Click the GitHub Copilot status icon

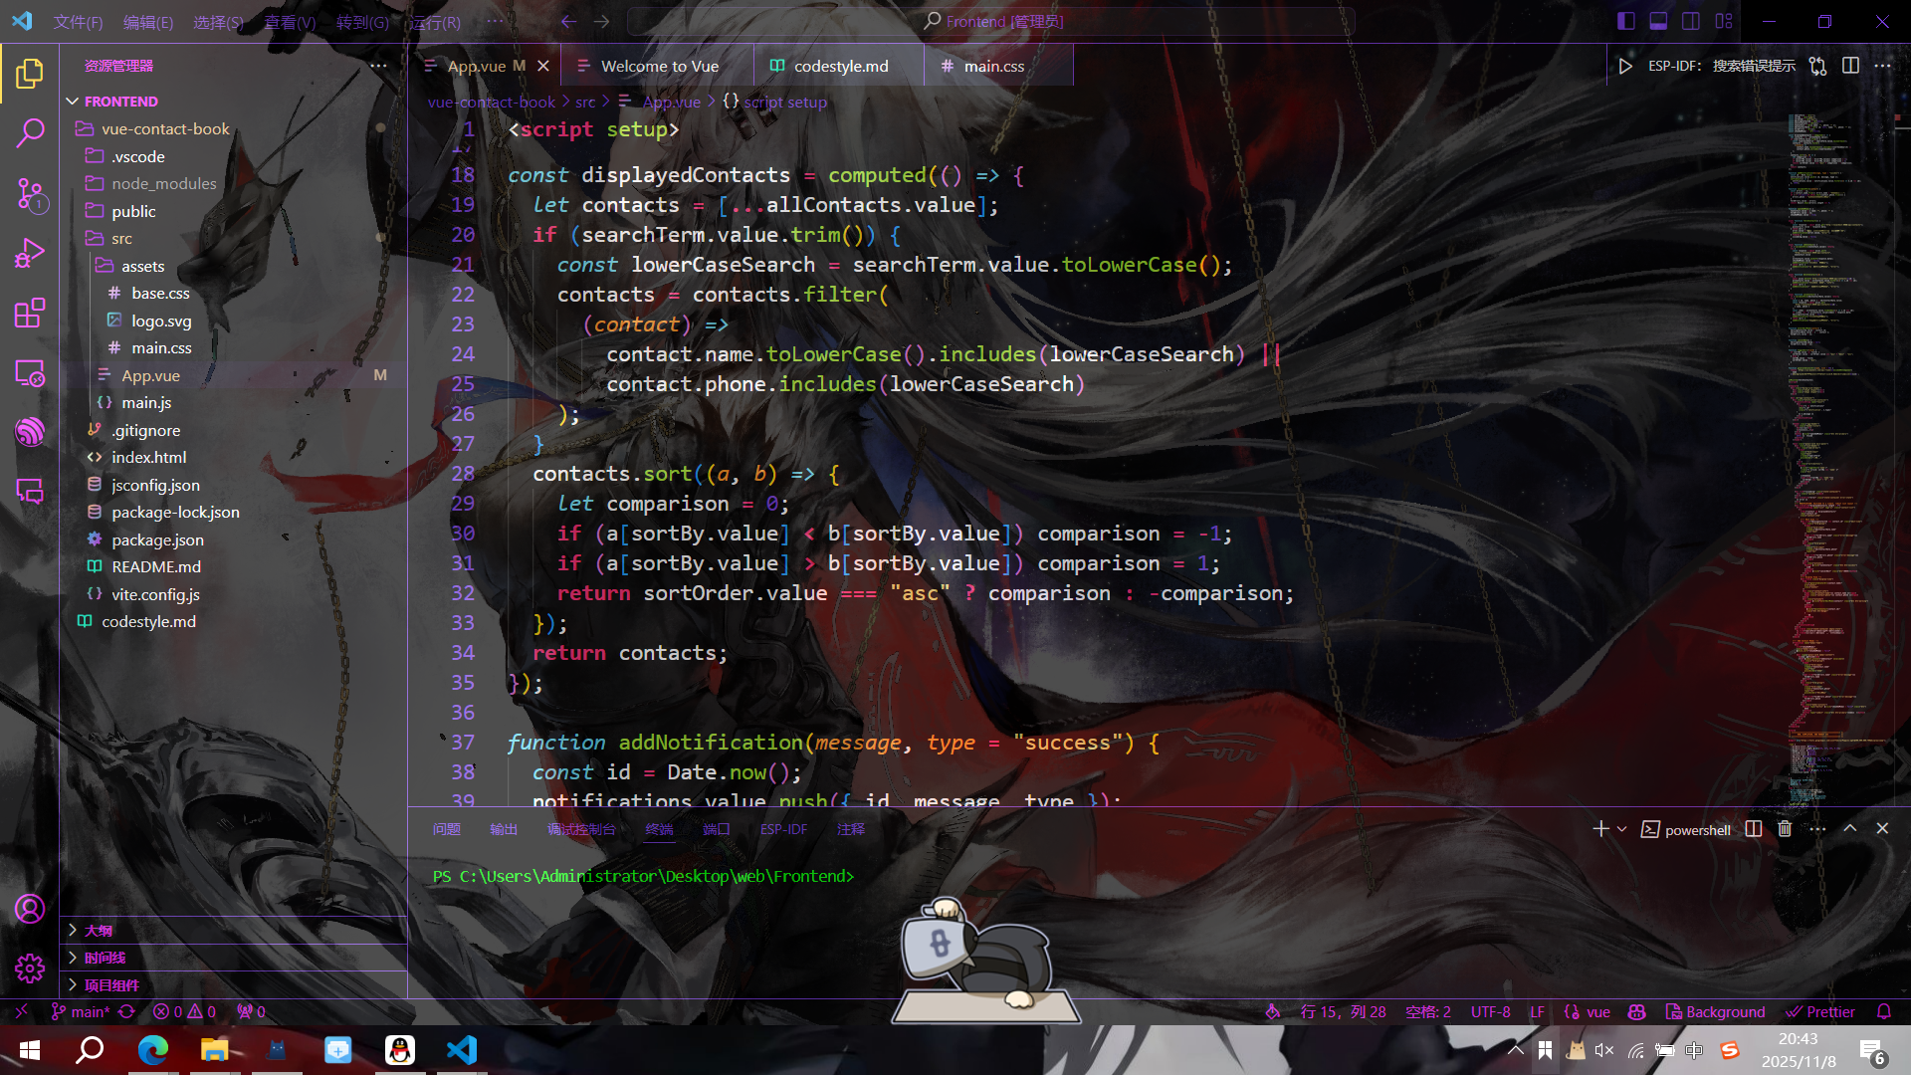point(1636,1011)
